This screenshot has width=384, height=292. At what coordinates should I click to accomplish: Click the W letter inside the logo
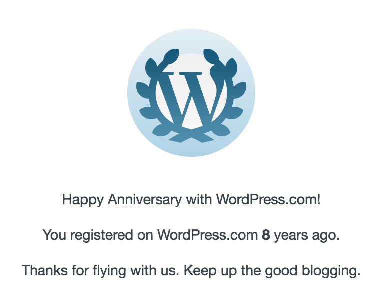pos(191,99)
